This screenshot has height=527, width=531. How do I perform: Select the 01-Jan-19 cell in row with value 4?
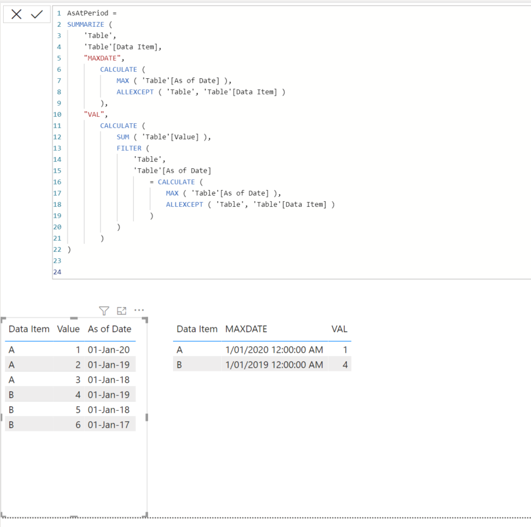109,394
